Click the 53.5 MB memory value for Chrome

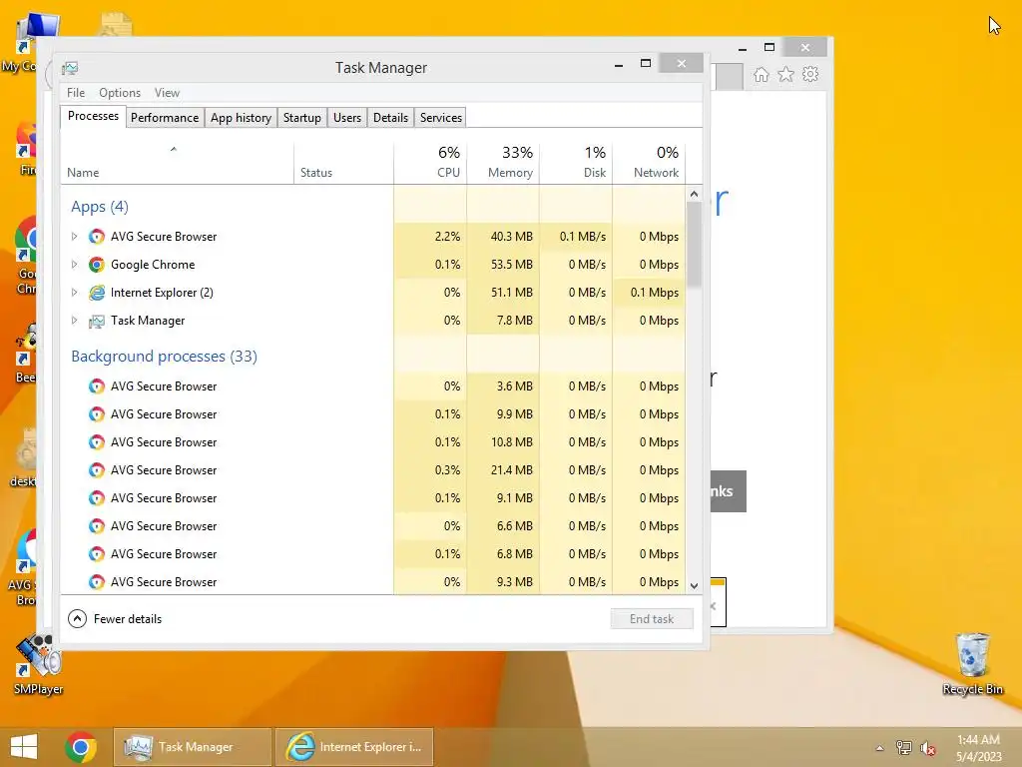click(x=512, y=264)
